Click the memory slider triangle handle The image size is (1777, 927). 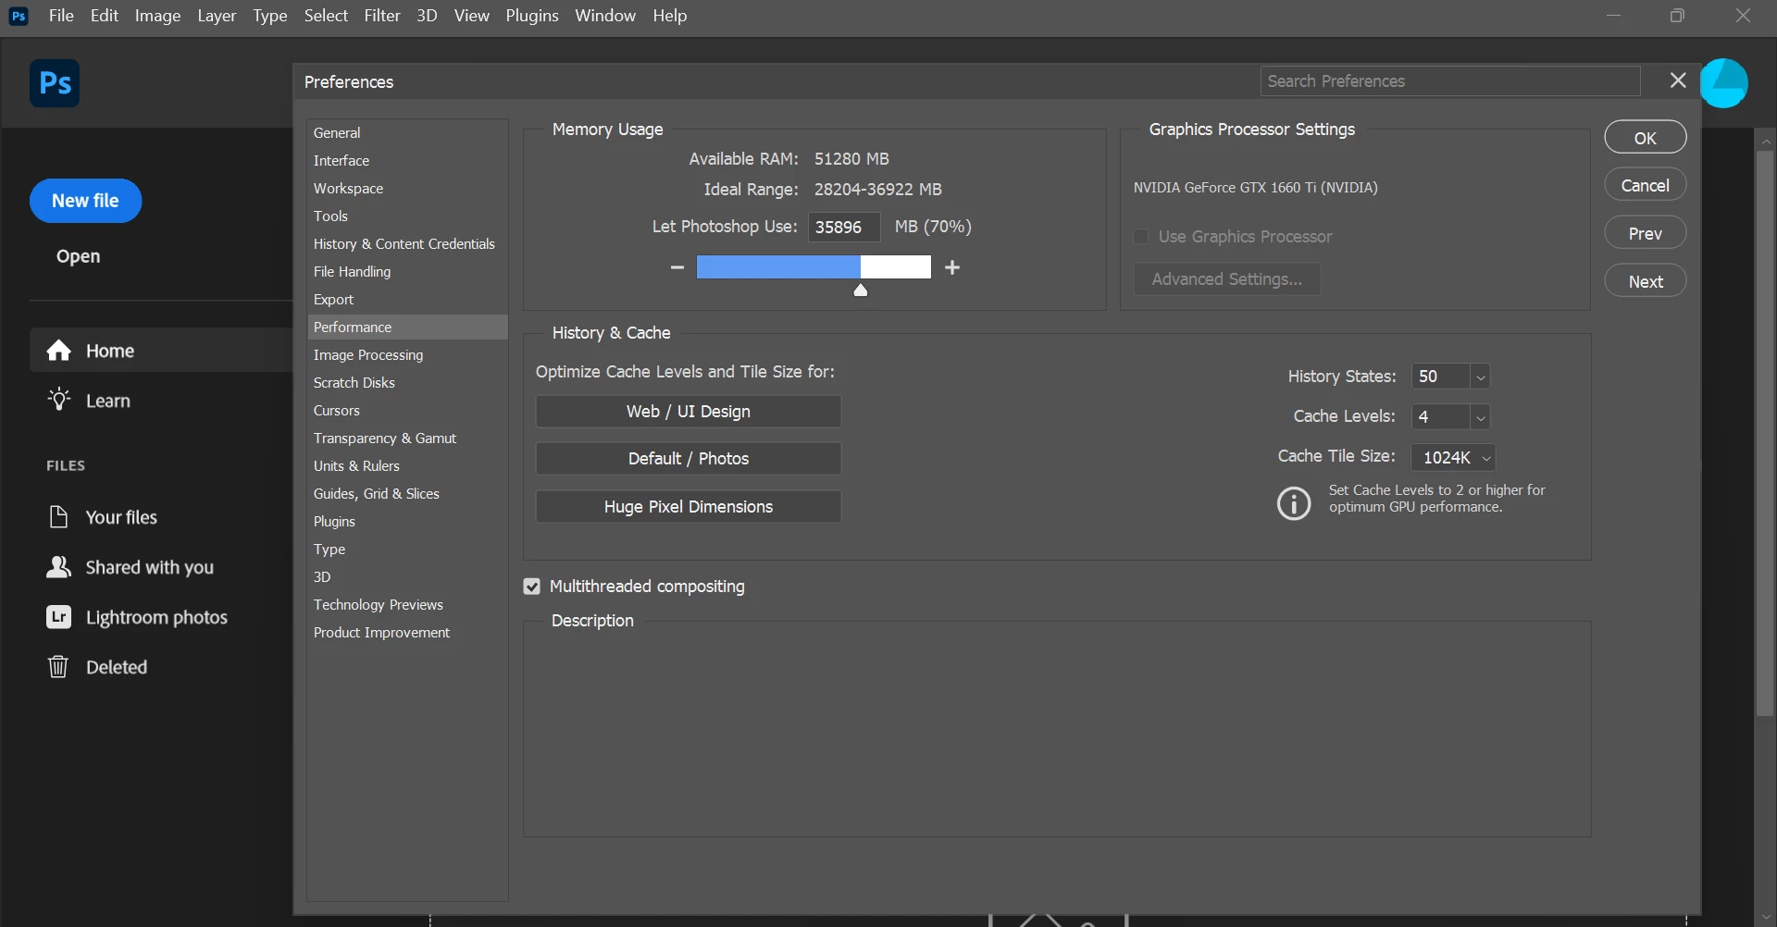click(861, 290)
